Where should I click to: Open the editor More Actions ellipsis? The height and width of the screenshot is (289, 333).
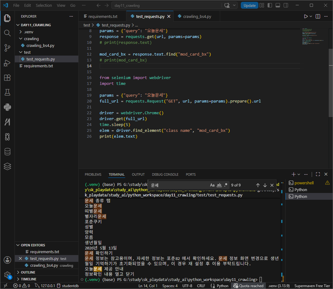[x=326, y=16]
